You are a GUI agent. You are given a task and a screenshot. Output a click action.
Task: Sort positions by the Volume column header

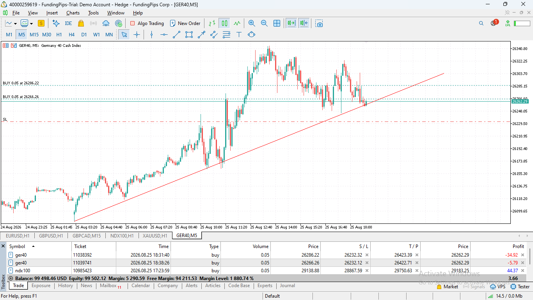coord(246,246)
